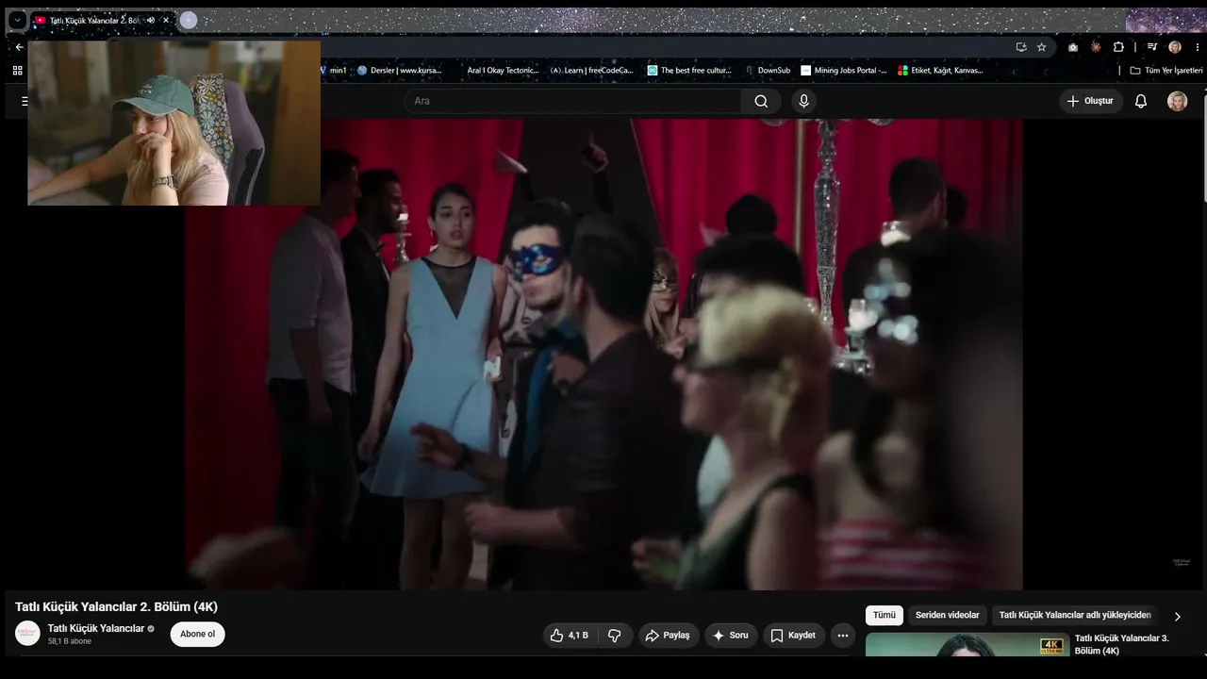Open the media controls queue icon
This screenshot has width=1207, height=679.
click(1151, 47)
